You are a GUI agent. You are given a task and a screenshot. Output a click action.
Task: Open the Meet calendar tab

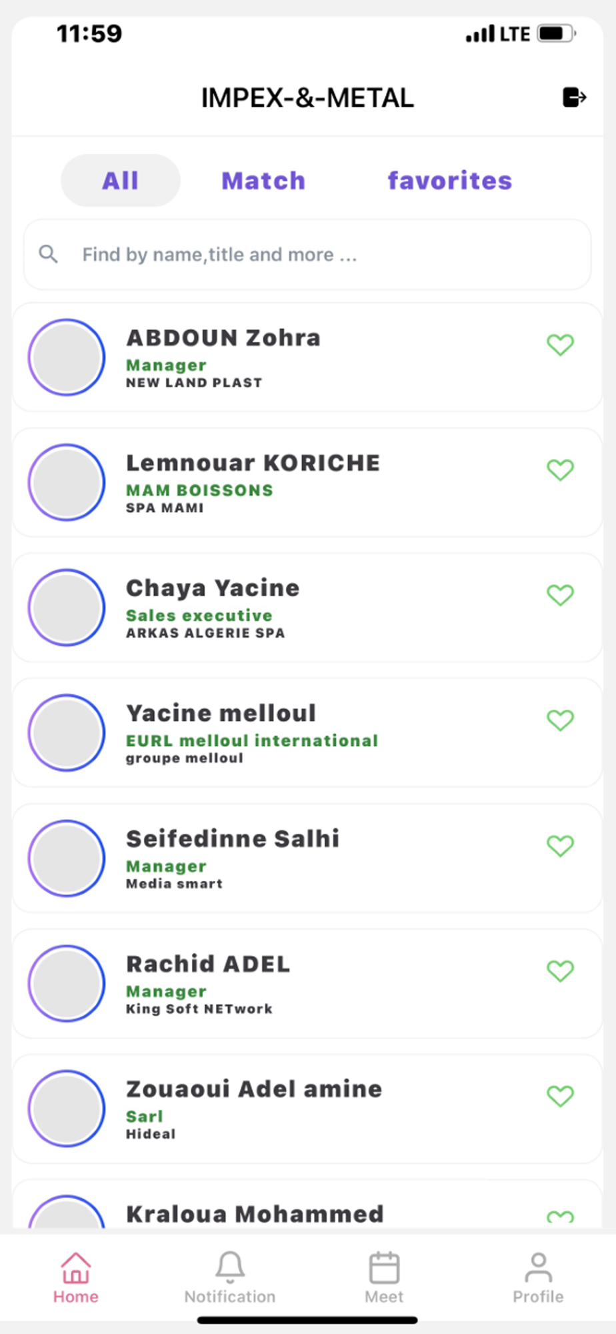(384, 1277)
